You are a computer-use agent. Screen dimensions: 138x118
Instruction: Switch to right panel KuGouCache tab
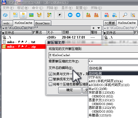[127, 23]
